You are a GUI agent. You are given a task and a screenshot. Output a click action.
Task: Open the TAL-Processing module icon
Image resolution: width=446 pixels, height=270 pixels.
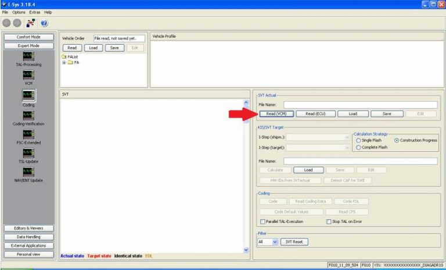[28, 56]
